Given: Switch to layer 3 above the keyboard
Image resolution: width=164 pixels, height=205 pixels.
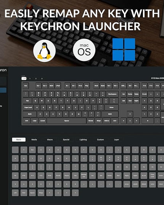Looking at the screenshot, I should 42,79.
